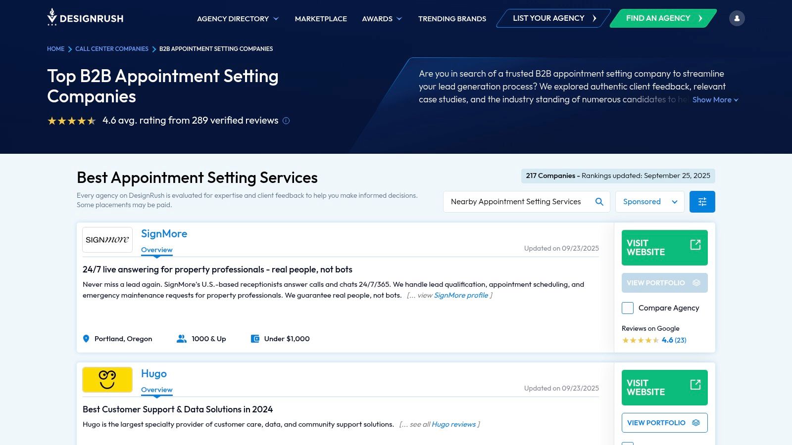Viewport: 792px width, 445px height.
Task: Click 'Best Customer Support & Data Solutions in 2024'
Action: coord(178,409)
